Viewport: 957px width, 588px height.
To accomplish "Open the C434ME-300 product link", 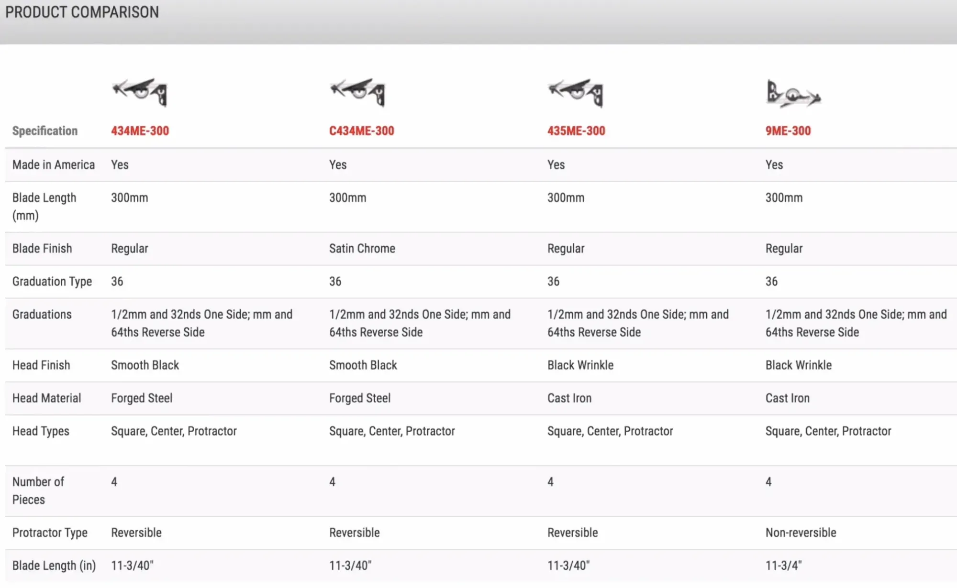I will tap(361, 131).
